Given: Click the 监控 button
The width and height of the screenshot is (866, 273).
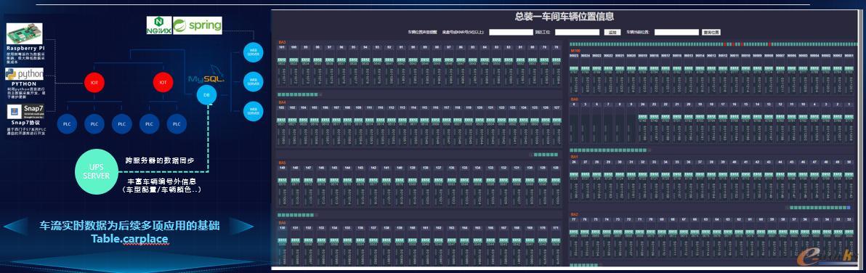Looking at the screenshot, I should (x=612, y=33).
